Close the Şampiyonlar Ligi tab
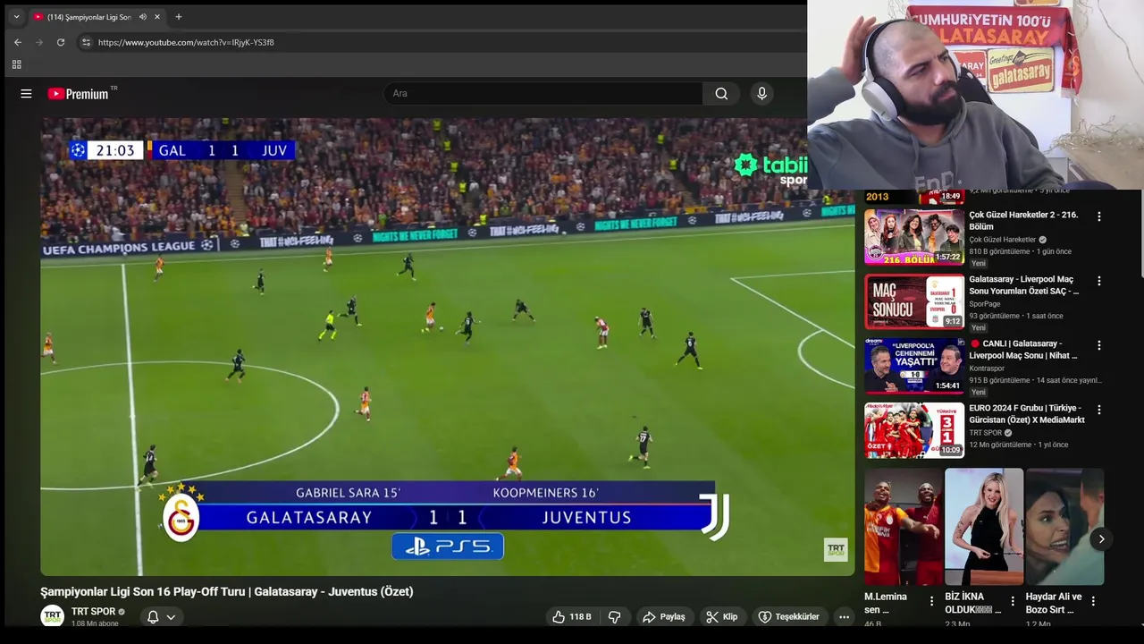The width and height of the screenshot is (1144, 644). tap(157, 17)
